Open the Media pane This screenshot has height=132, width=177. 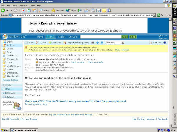tap(71, 11)
